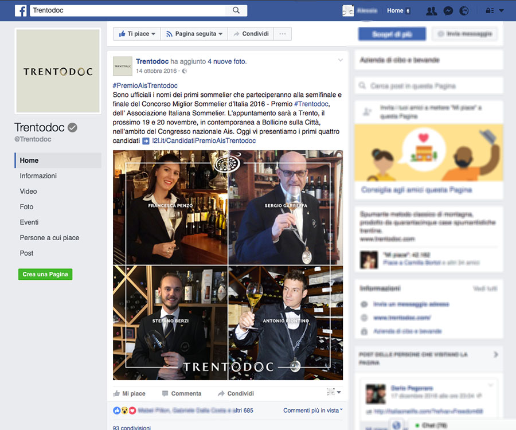Click the Trentodoc author link in post header

click(x=152, y=61)
